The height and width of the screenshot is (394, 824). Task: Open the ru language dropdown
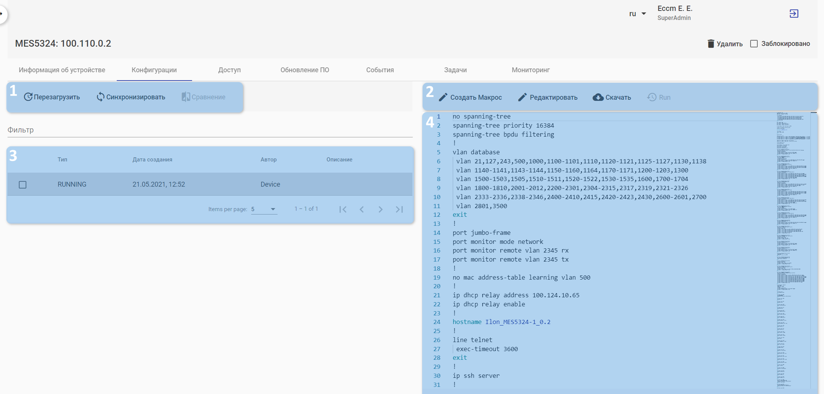pos(637,14)
